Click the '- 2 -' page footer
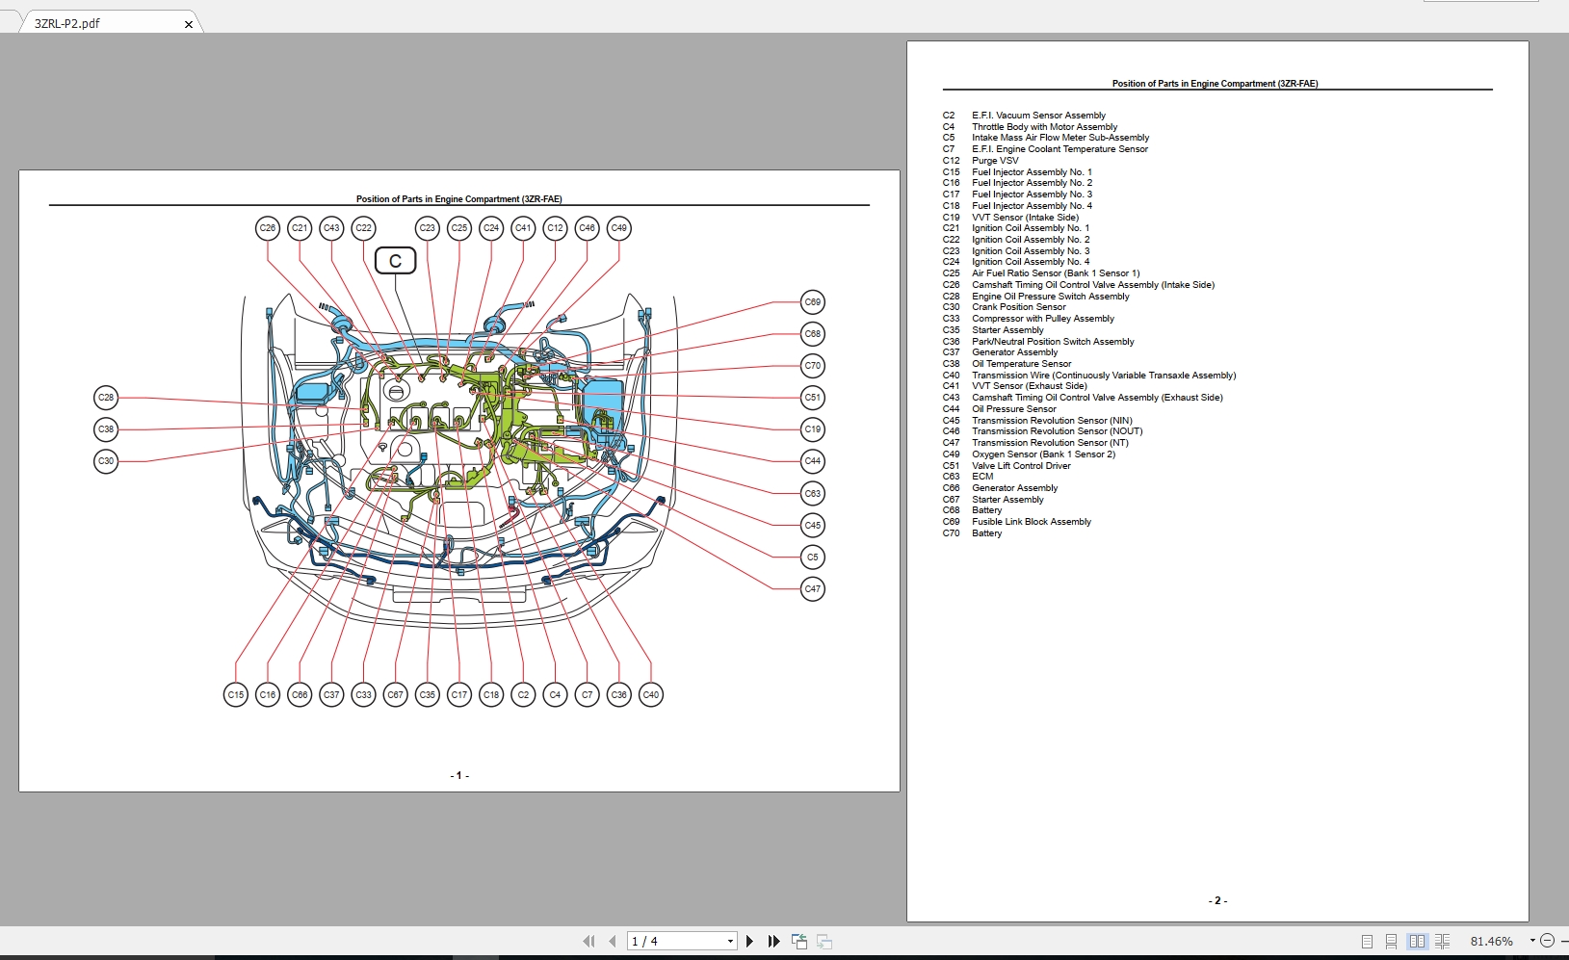1569x960 pixels. tap(1217, 900)
